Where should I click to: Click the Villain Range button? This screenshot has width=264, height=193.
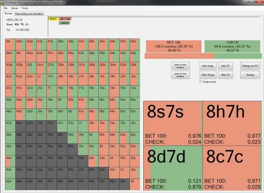tap(207, 75)
